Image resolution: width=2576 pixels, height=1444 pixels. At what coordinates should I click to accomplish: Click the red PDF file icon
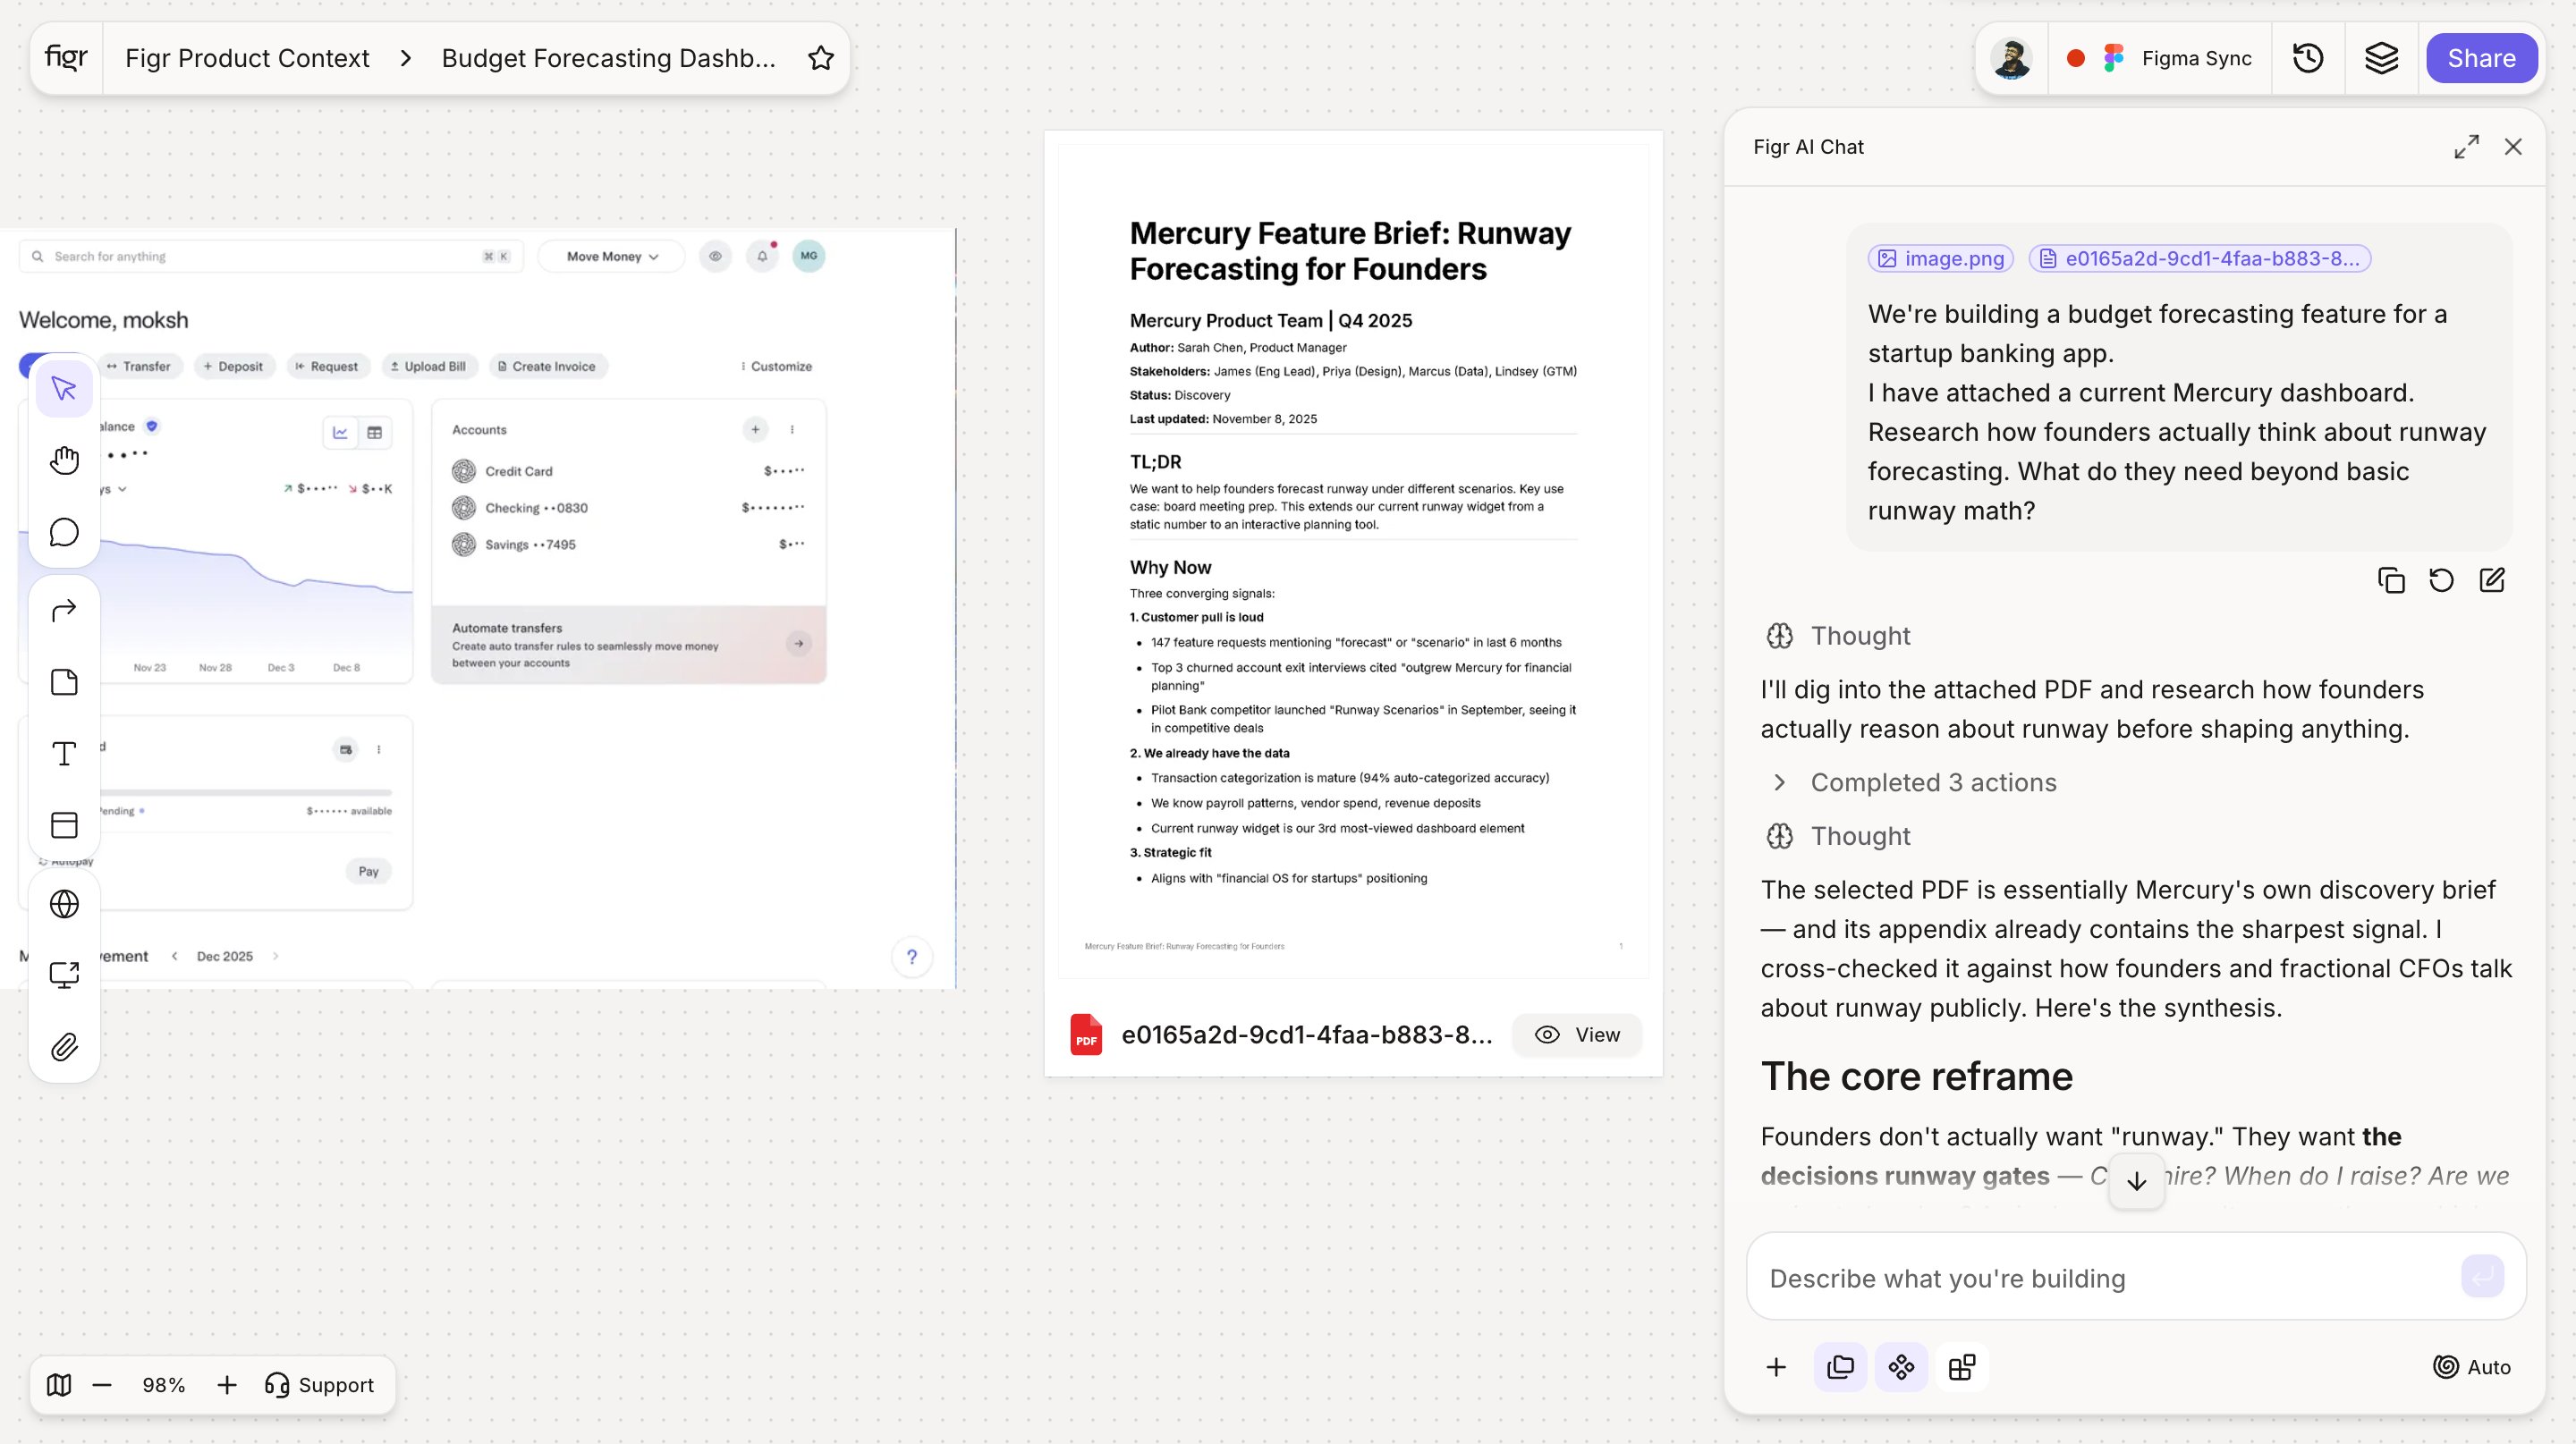coord(1086,1035)
